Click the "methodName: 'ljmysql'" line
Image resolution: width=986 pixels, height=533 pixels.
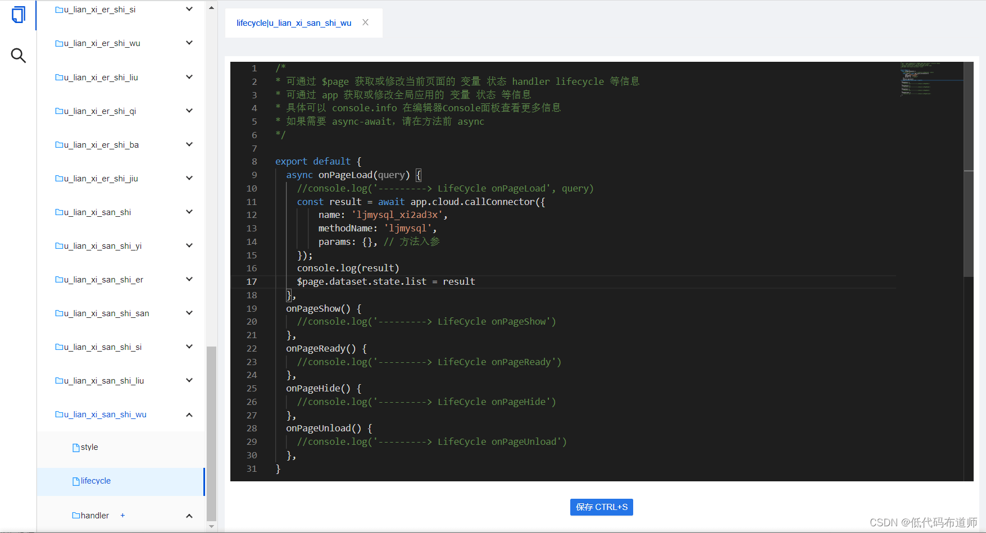pyautogui.click(x=378, y=228)
